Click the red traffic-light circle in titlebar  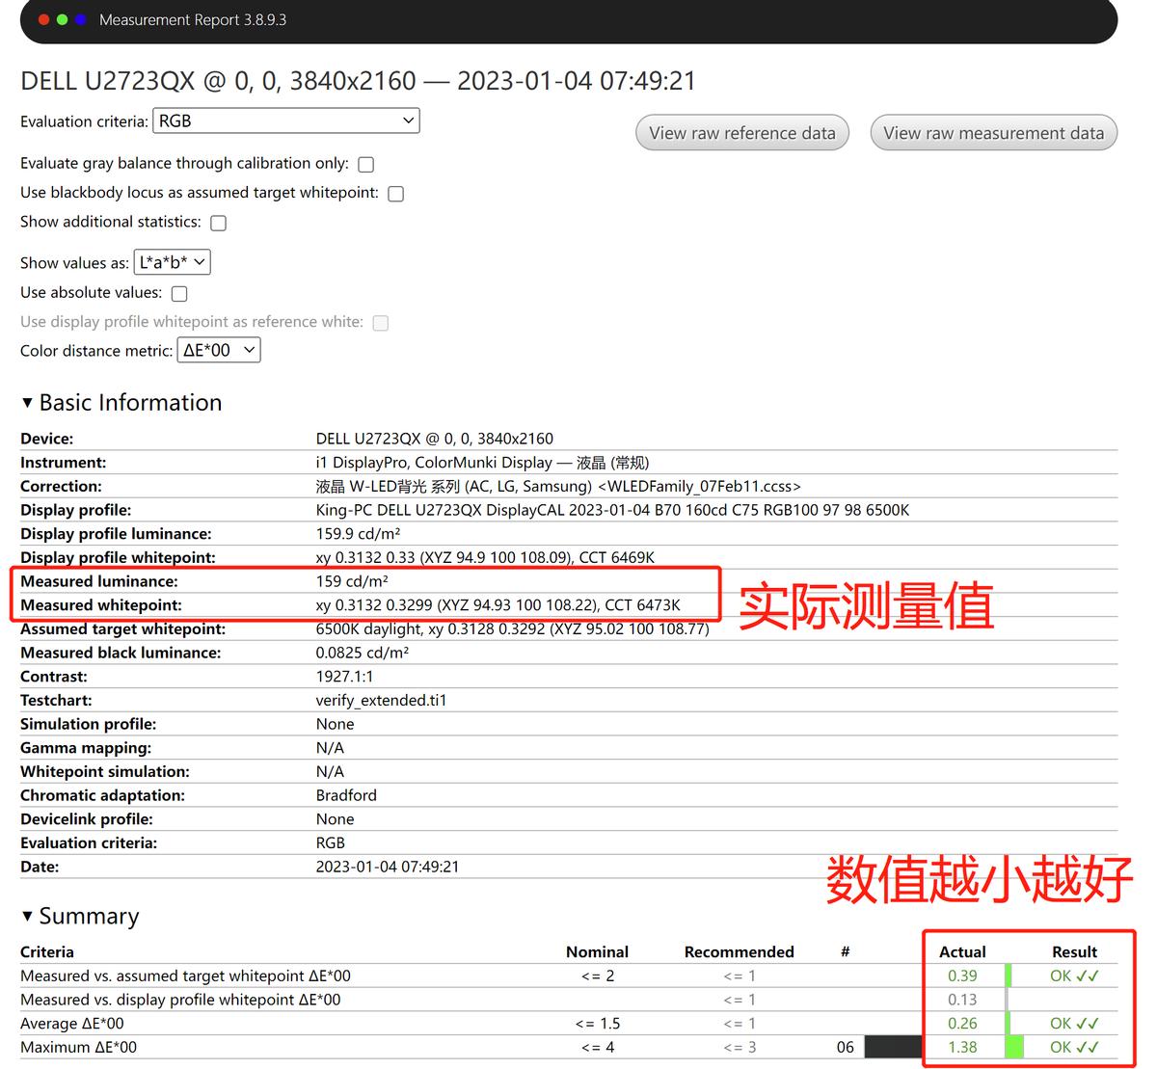point(42,17)
